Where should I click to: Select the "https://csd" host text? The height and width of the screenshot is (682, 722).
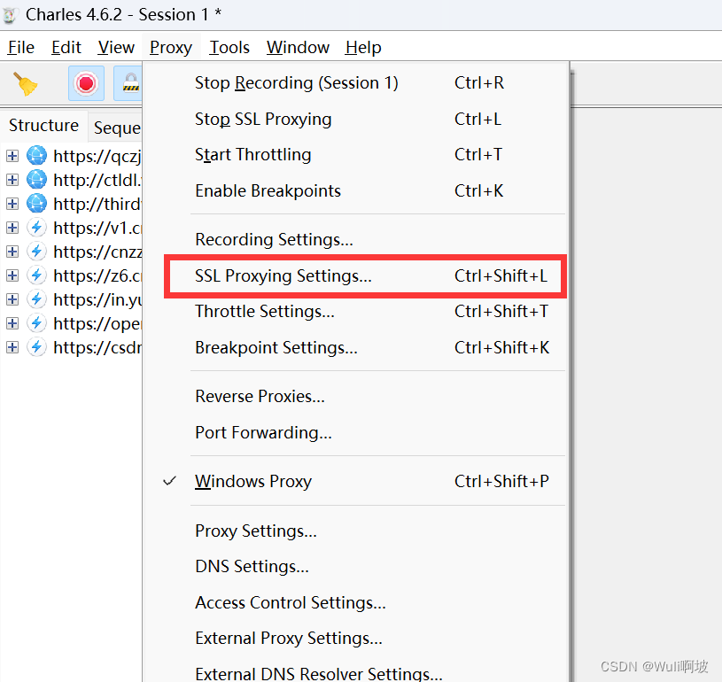pos(97,348)
